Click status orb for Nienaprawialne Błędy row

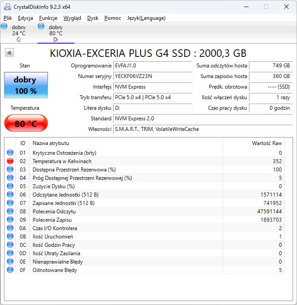tap(10, 261)
